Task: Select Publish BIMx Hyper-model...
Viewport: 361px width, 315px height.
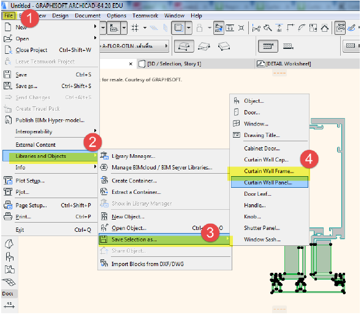Action: coord(50,120)
